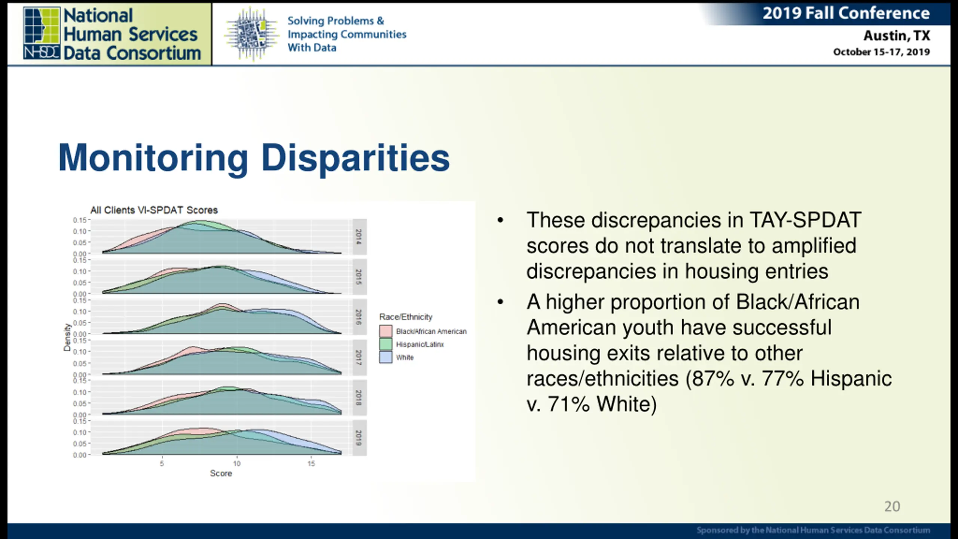Click the 2018 facet strip label
958x539 pixels.
coord(359,398)
